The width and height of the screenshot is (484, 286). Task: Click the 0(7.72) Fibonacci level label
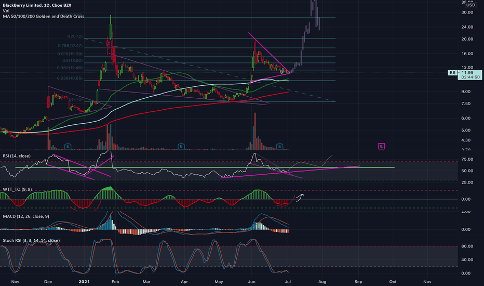coord(76,99)
